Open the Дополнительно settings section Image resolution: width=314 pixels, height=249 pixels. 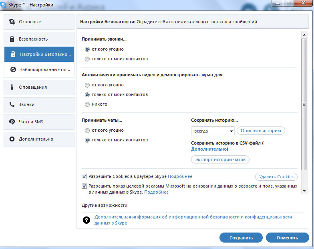[x=39, y=139]
